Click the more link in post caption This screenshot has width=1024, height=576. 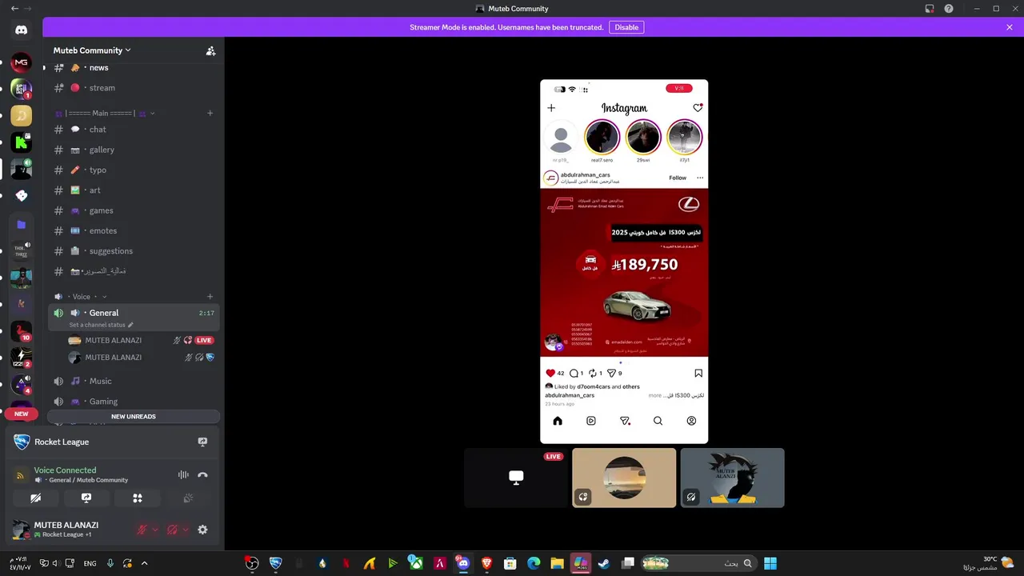point(655,395)
